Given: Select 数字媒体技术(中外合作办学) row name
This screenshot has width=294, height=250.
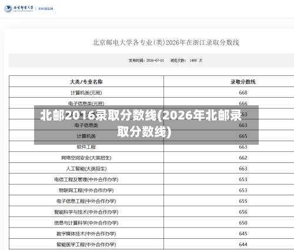Looking at the screenshot, I should pos(86,234).
